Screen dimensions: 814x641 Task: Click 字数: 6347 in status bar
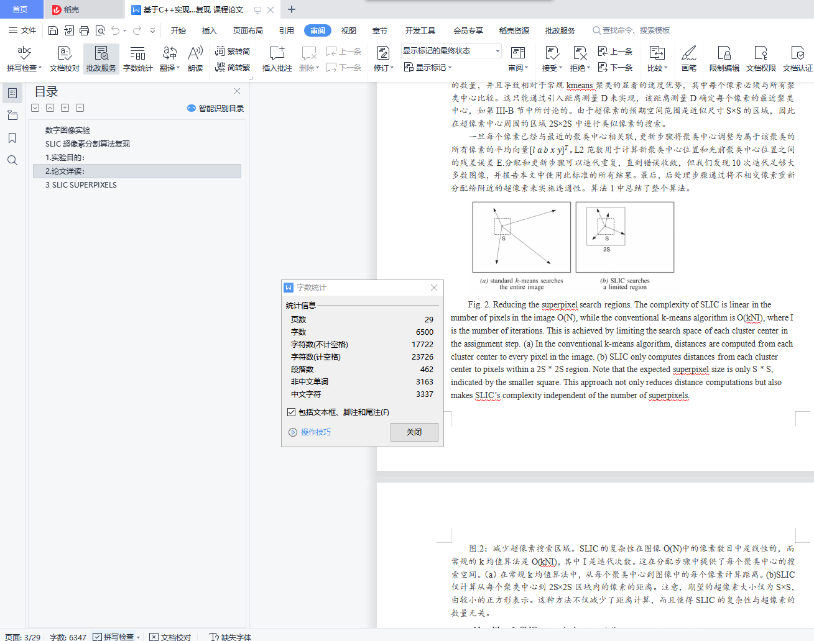[68, 637]
